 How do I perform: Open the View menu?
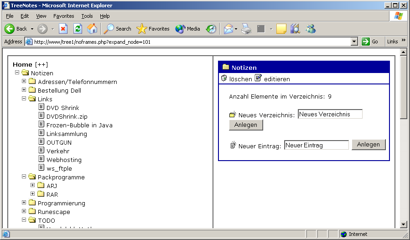(41, 16)
